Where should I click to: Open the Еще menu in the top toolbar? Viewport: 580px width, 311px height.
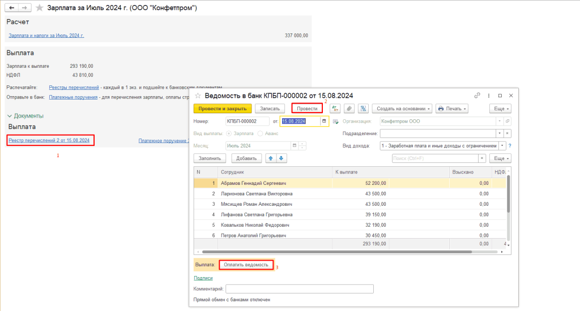point(500,108)
